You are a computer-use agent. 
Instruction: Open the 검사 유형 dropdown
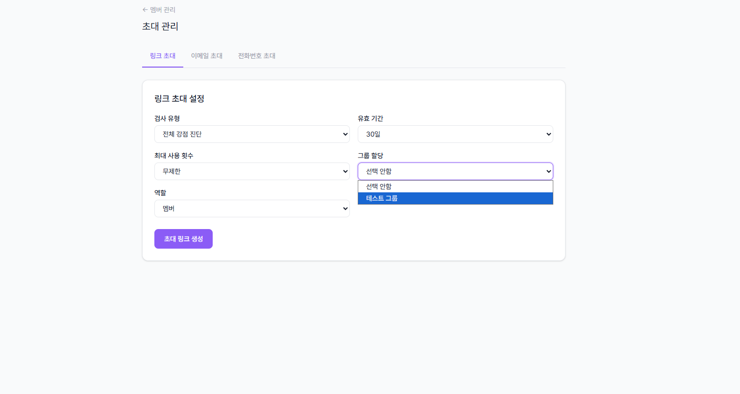coord(252,134)
